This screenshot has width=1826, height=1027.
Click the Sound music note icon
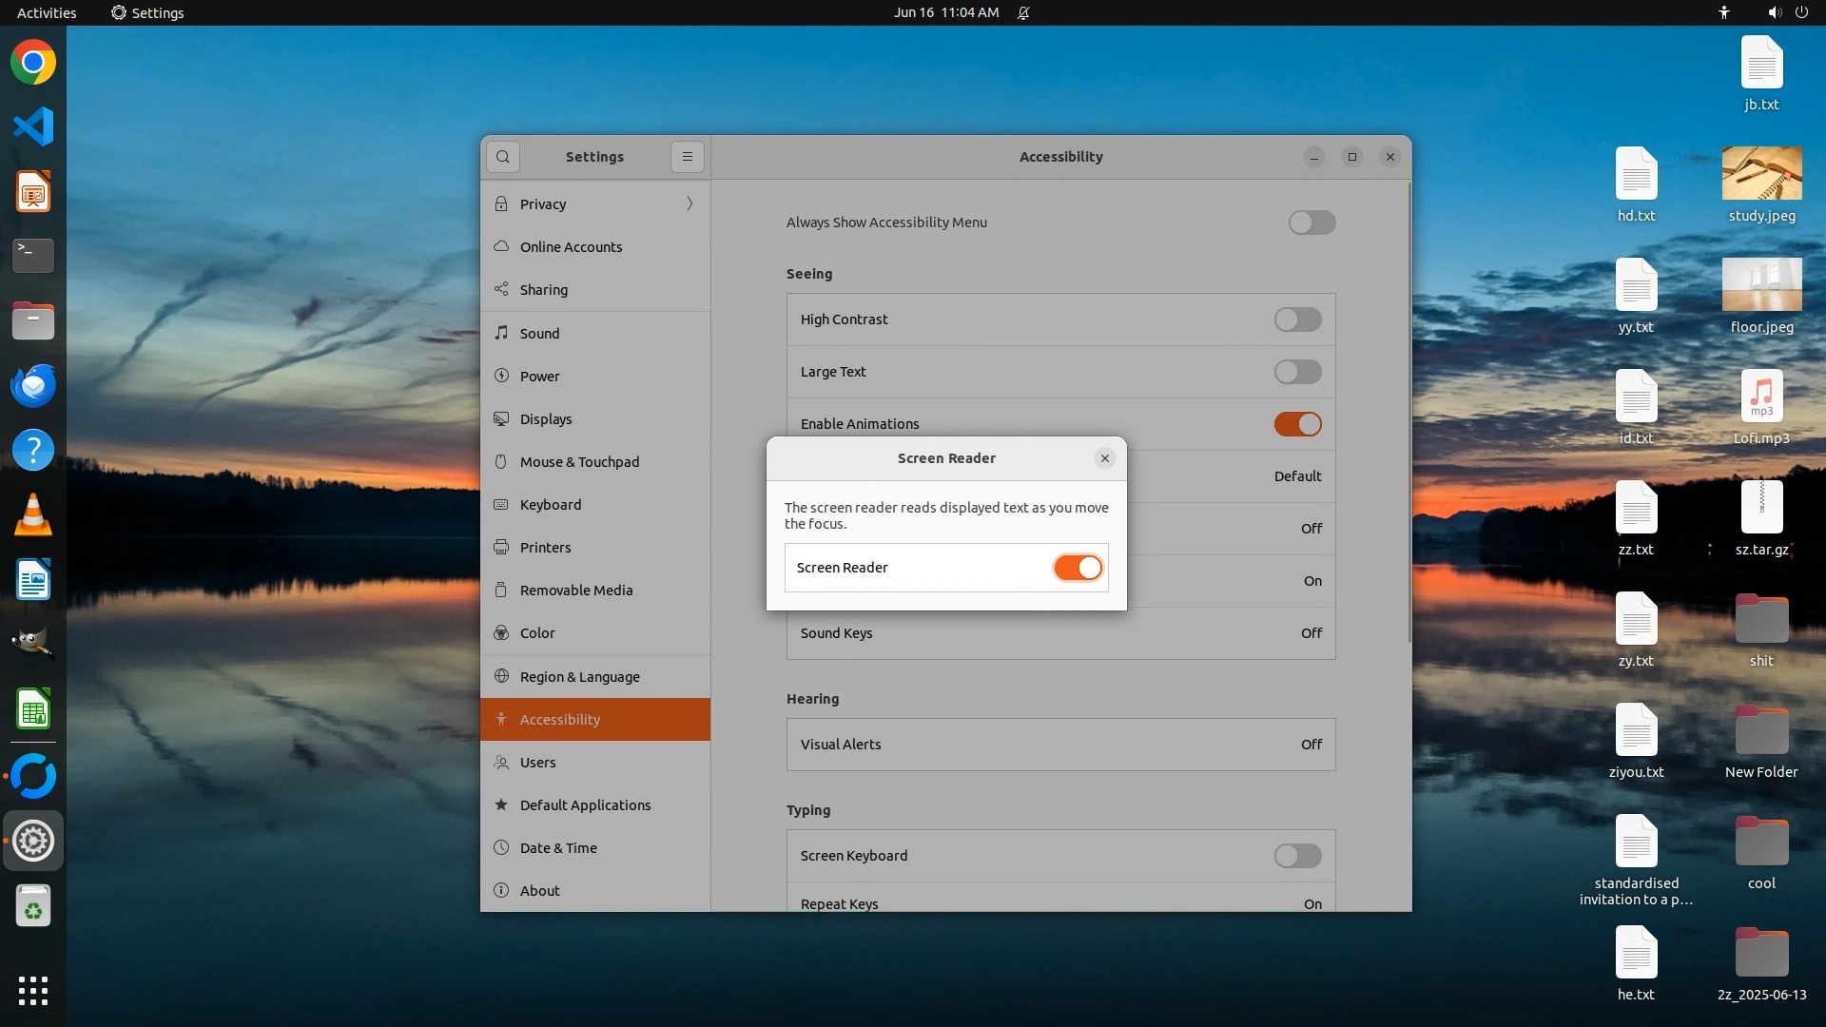point(501,333)
